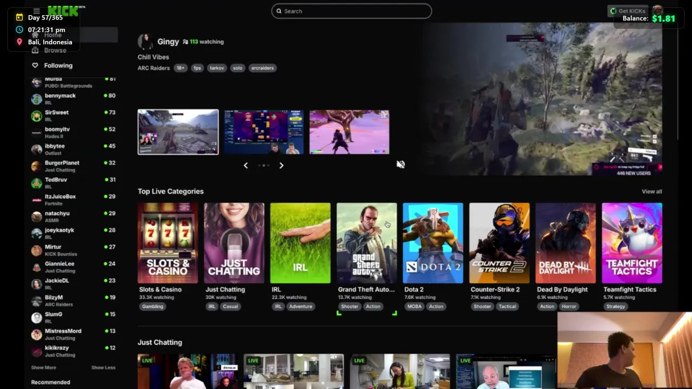
Task: Open ibbytee channel in sidebar
Action: point(73,149)
